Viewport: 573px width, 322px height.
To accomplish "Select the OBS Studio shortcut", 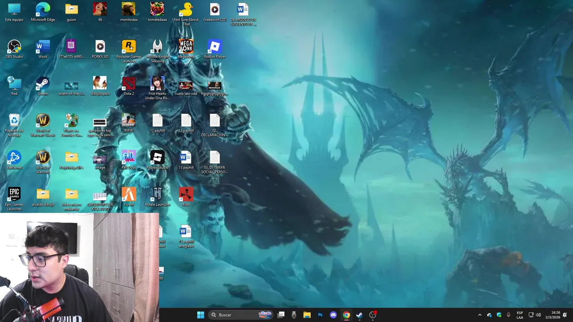I will tap(14, 49).
